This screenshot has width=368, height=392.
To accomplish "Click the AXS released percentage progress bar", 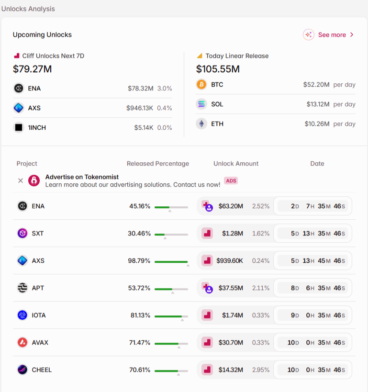I will (x=171, y=261).
